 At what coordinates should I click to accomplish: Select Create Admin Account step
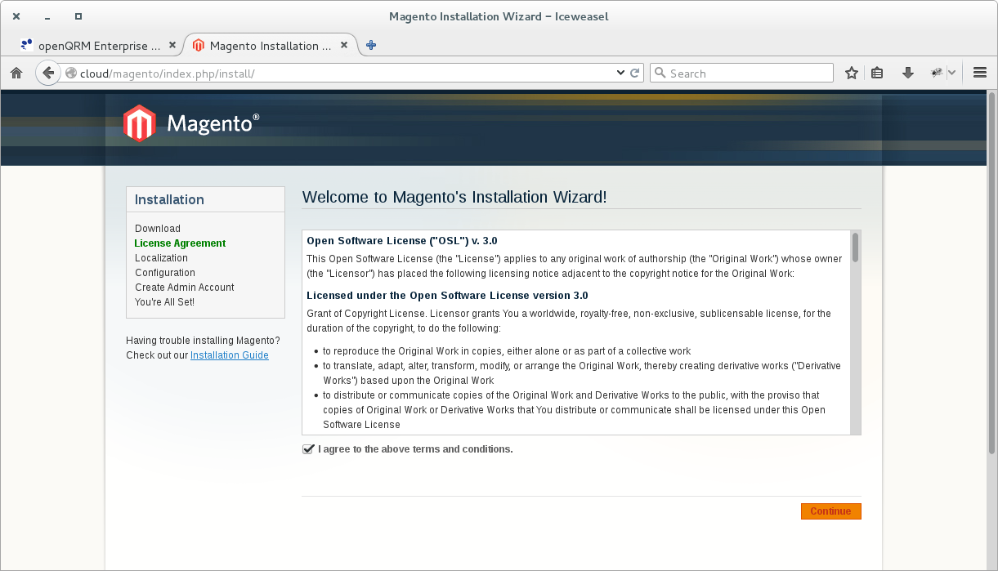click(185, 288)
